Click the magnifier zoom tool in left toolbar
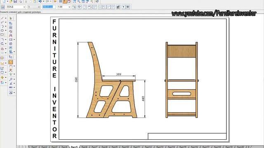The width and height of the screenshot is (264, 148). pyautogui.click(x=11, y=79)
